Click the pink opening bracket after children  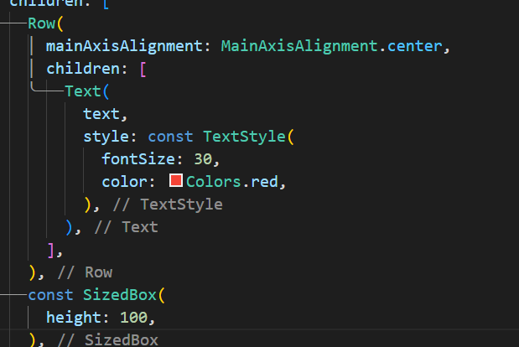pyautogui.click(x=143, y=69)
